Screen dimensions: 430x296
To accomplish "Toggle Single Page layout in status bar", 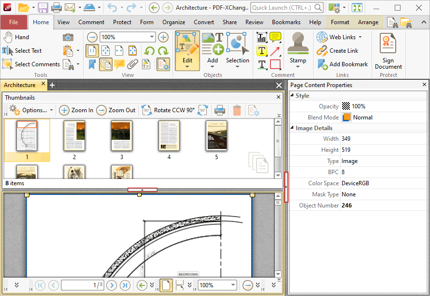I will point(166,285).
